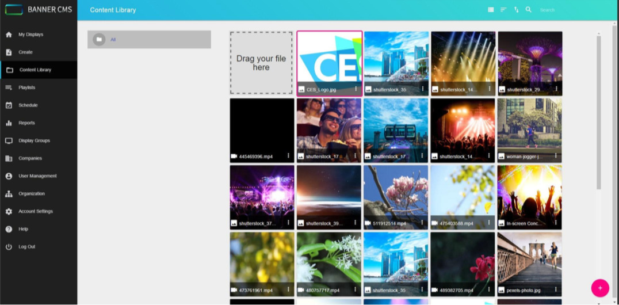
Task: Switch to list view icon in header
Action: [491, 10]
